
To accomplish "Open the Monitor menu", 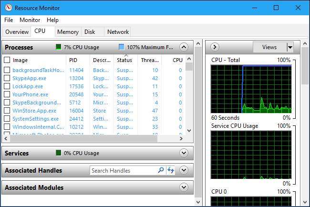I will (x=30, y=20).
